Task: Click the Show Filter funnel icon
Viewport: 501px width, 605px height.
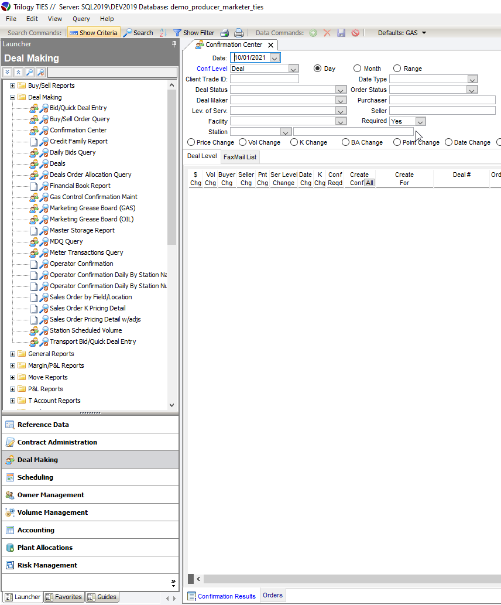Action: (177, 33)
